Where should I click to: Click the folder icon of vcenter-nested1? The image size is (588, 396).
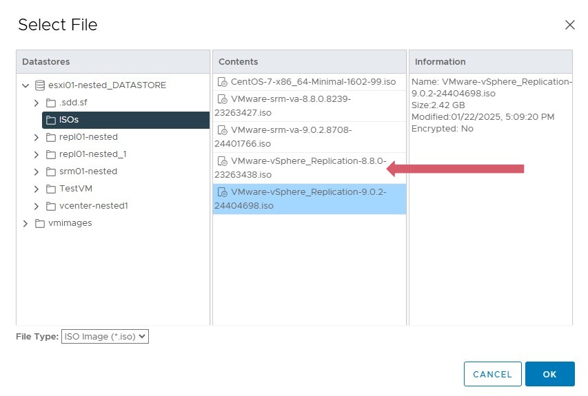point(50,206)
